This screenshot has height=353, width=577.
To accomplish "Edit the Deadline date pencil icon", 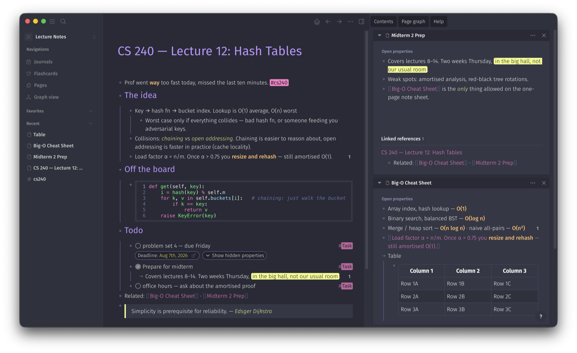I will click(x=194, y=256).
